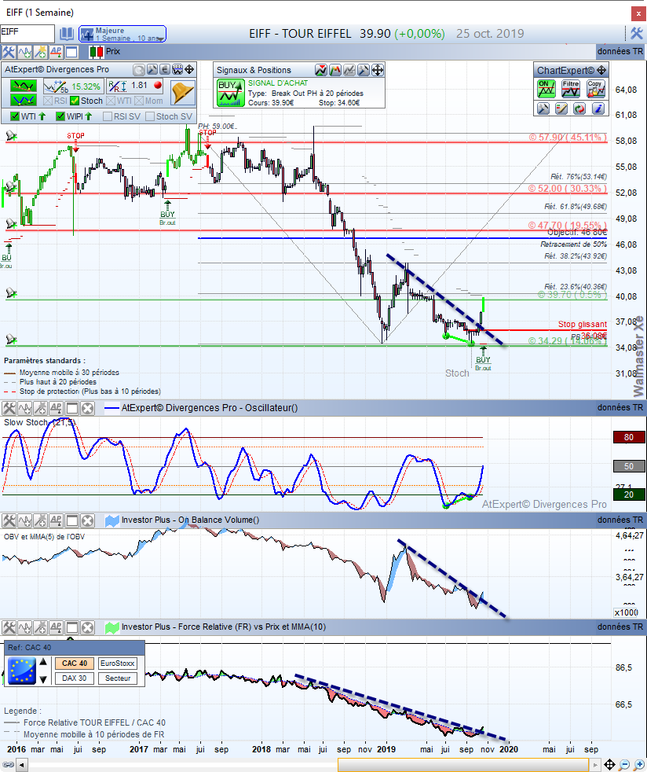Click the risk/reward 1.81 indicator
647x772 pixels.
click(x=135, y=86)
